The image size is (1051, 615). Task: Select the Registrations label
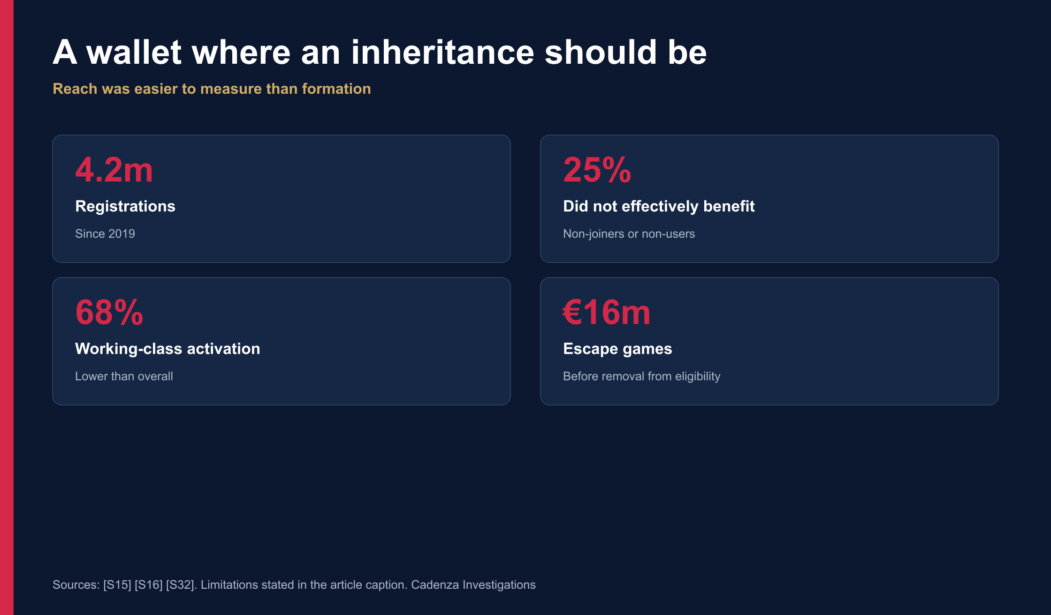click(125, 206)
